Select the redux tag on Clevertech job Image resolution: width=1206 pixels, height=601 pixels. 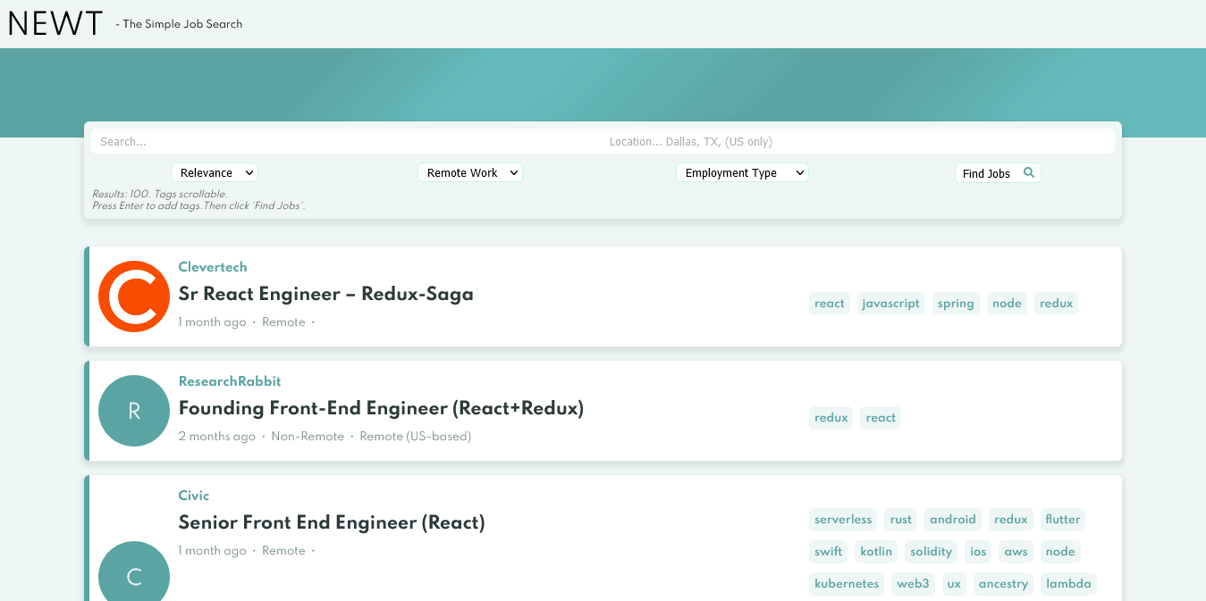coord(1056,304)
